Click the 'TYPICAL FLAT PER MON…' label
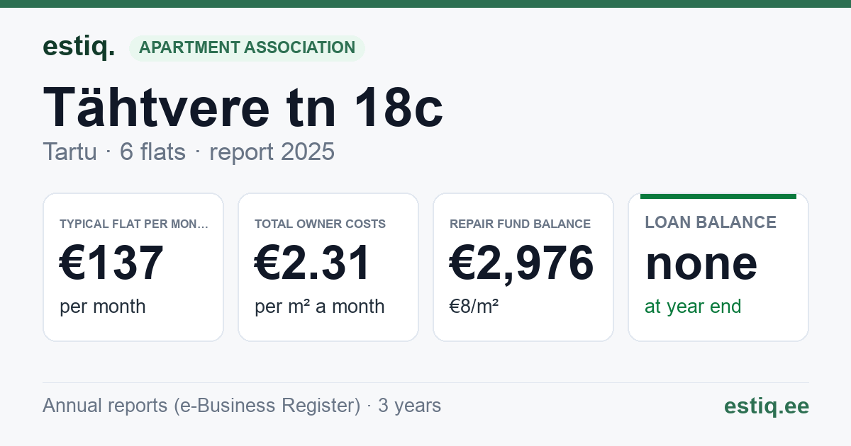851x446 pixels. (134, 224)
